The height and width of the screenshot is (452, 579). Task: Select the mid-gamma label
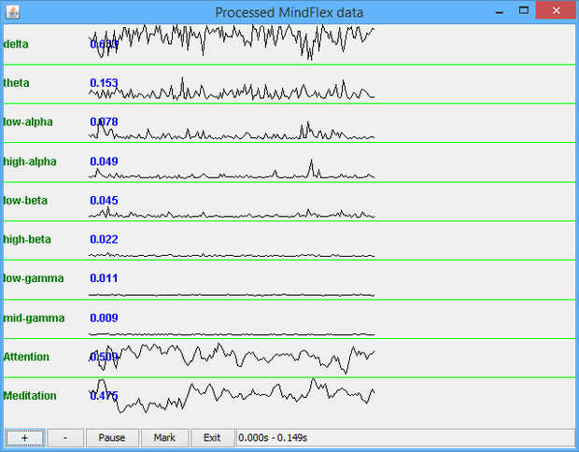point(34,318)
